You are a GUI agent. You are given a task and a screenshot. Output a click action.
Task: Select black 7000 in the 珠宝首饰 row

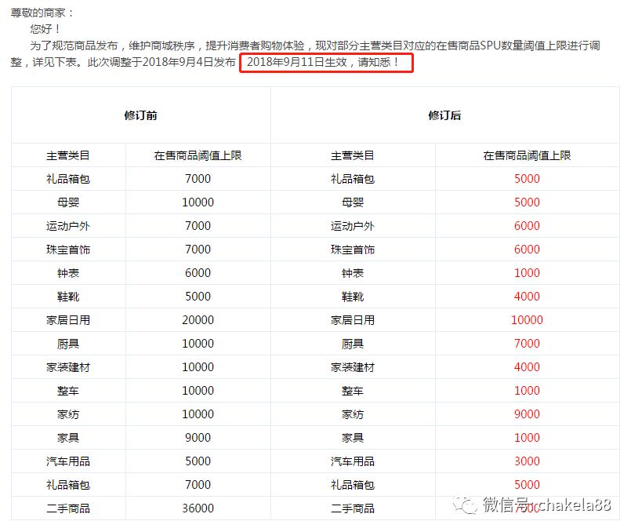198,250
